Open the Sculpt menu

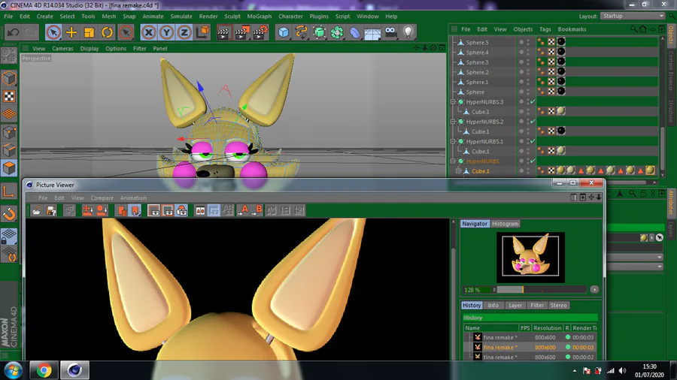point(232,17)
